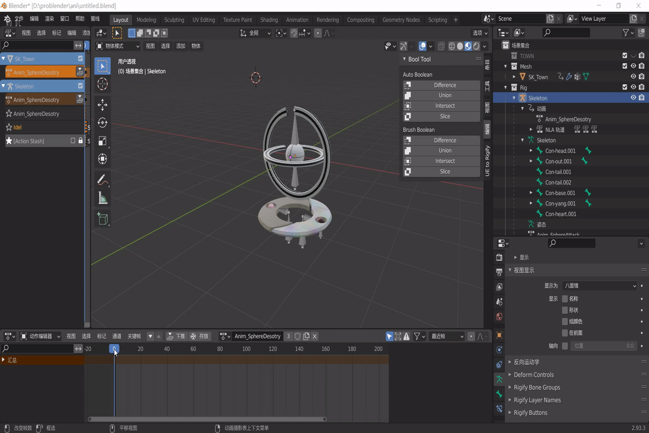Screen dimensions: 649x433
Task: Select the Transform tool
Action: [x=102, y=159]
